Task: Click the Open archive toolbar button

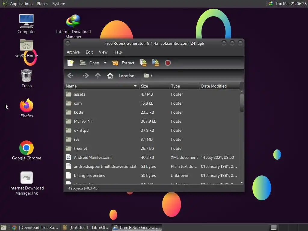Action: pos(90,63)
